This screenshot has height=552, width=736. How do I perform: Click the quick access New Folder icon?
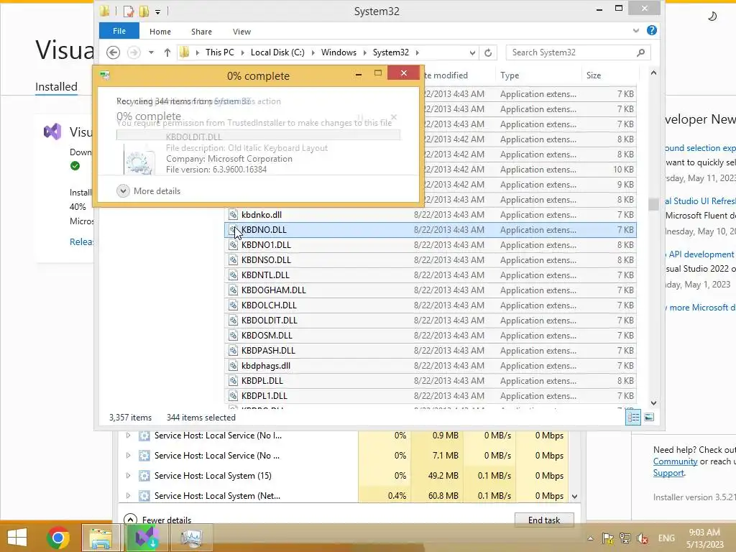tap(144, 11)
